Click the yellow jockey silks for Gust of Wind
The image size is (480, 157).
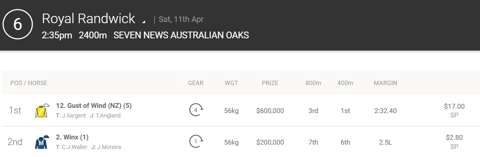coord(42,111)
